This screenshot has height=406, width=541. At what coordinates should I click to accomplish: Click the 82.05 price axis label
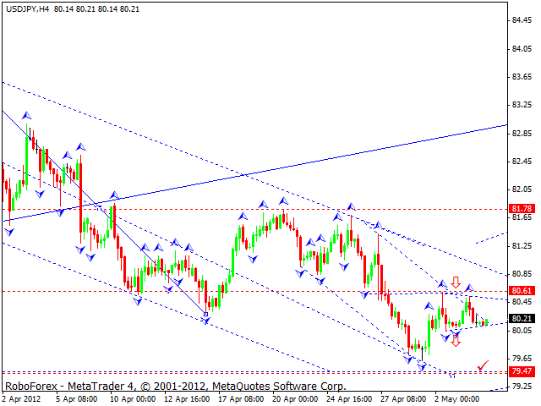pyautogui.click(x=522, y=189)
